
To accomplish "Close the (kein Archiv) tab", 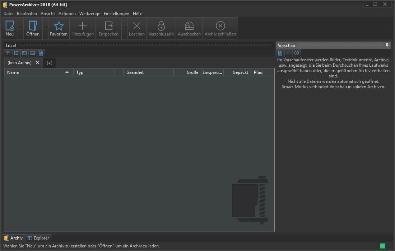I will coord(38,63).
